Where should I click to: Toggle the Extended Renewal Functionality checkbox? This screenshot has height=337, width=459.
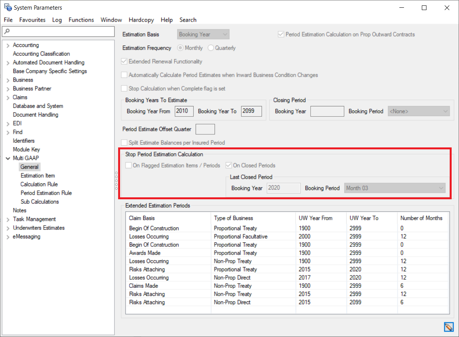coord(124,62)
